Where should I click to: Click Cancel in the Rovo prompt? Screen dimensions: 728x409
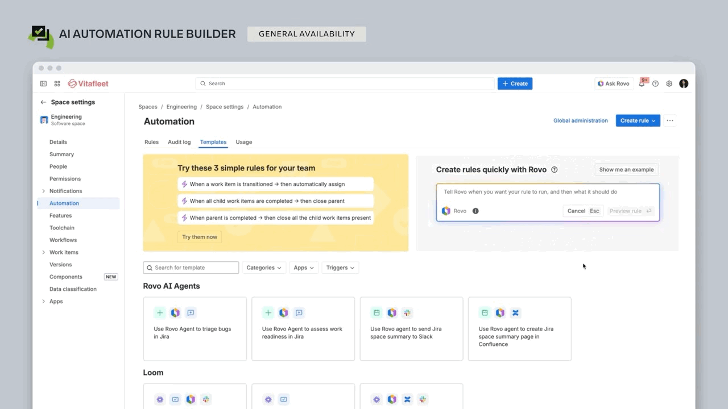pyautogui.click(x=583, y=211)
